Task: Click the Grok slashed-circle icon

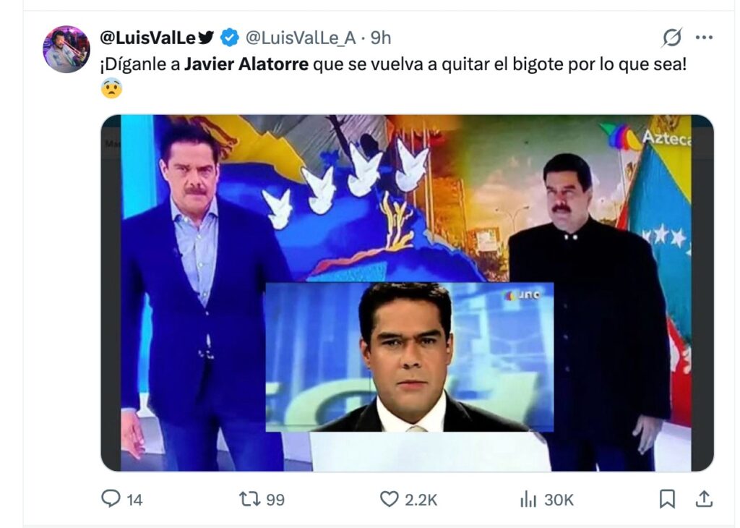Action: tap(672, 38)
